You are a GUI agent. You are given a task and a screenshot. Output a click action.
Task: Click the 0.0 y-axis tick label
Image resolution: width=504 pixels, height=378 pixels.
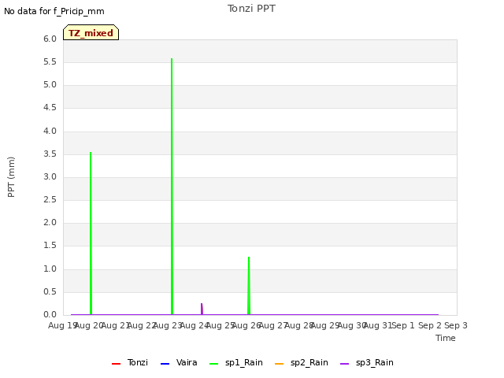click(50, 315)
